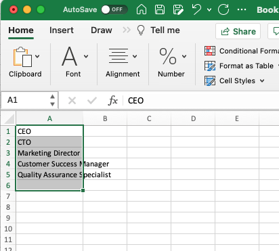Click the Format as Table icon

click(x=210, y=66)
